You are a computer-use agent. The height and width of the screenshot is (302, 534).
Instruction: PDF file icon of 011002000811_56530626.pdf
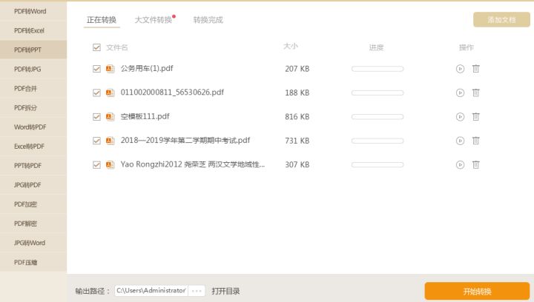tap(110, 93)
